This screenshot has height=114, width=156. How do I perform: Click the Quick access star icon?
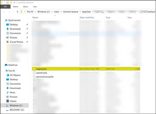(6, 20)
